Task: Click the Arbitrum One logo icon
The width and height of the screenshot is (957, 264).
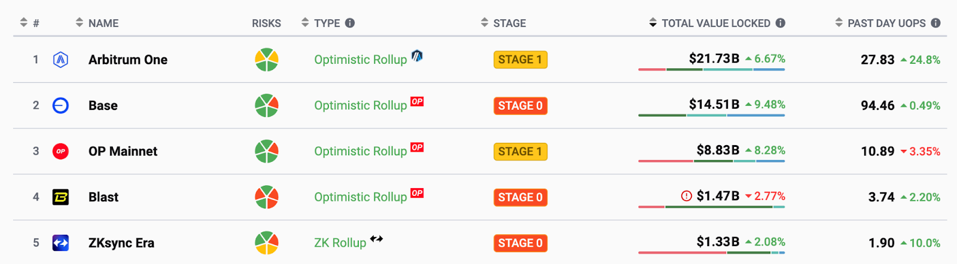Action: click(x=60, y=60)
